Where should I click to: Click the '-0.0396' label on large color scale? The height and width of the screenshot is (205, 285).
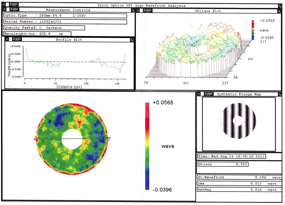pos(162,190)
